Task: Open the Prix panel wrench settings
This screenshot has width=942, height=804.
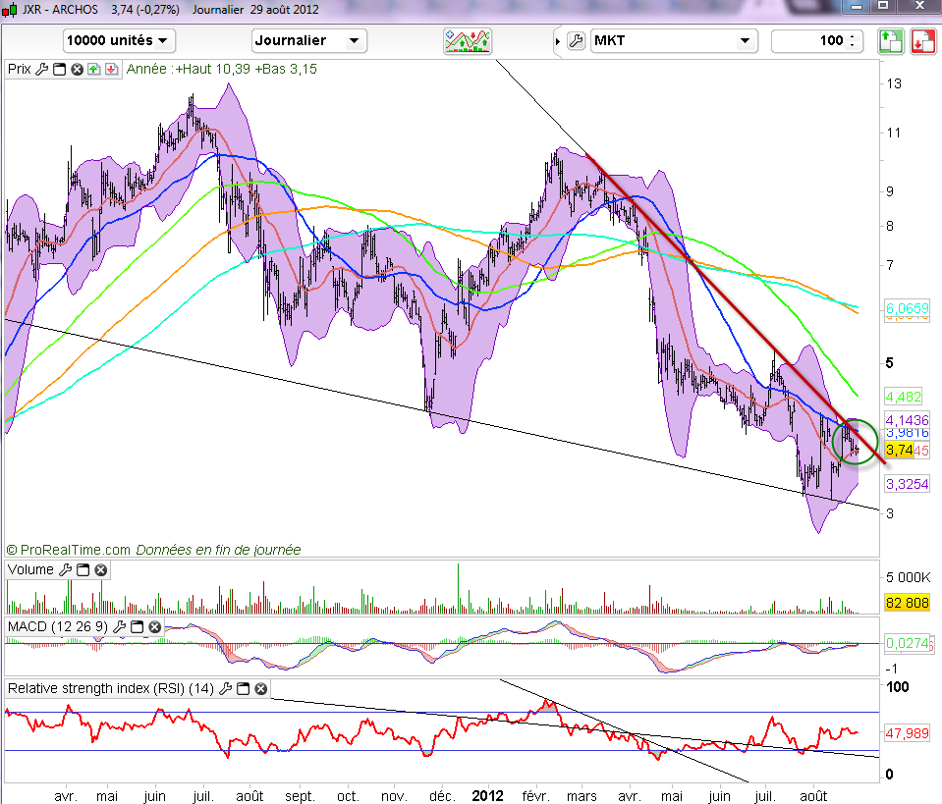Action: (41, 70)
